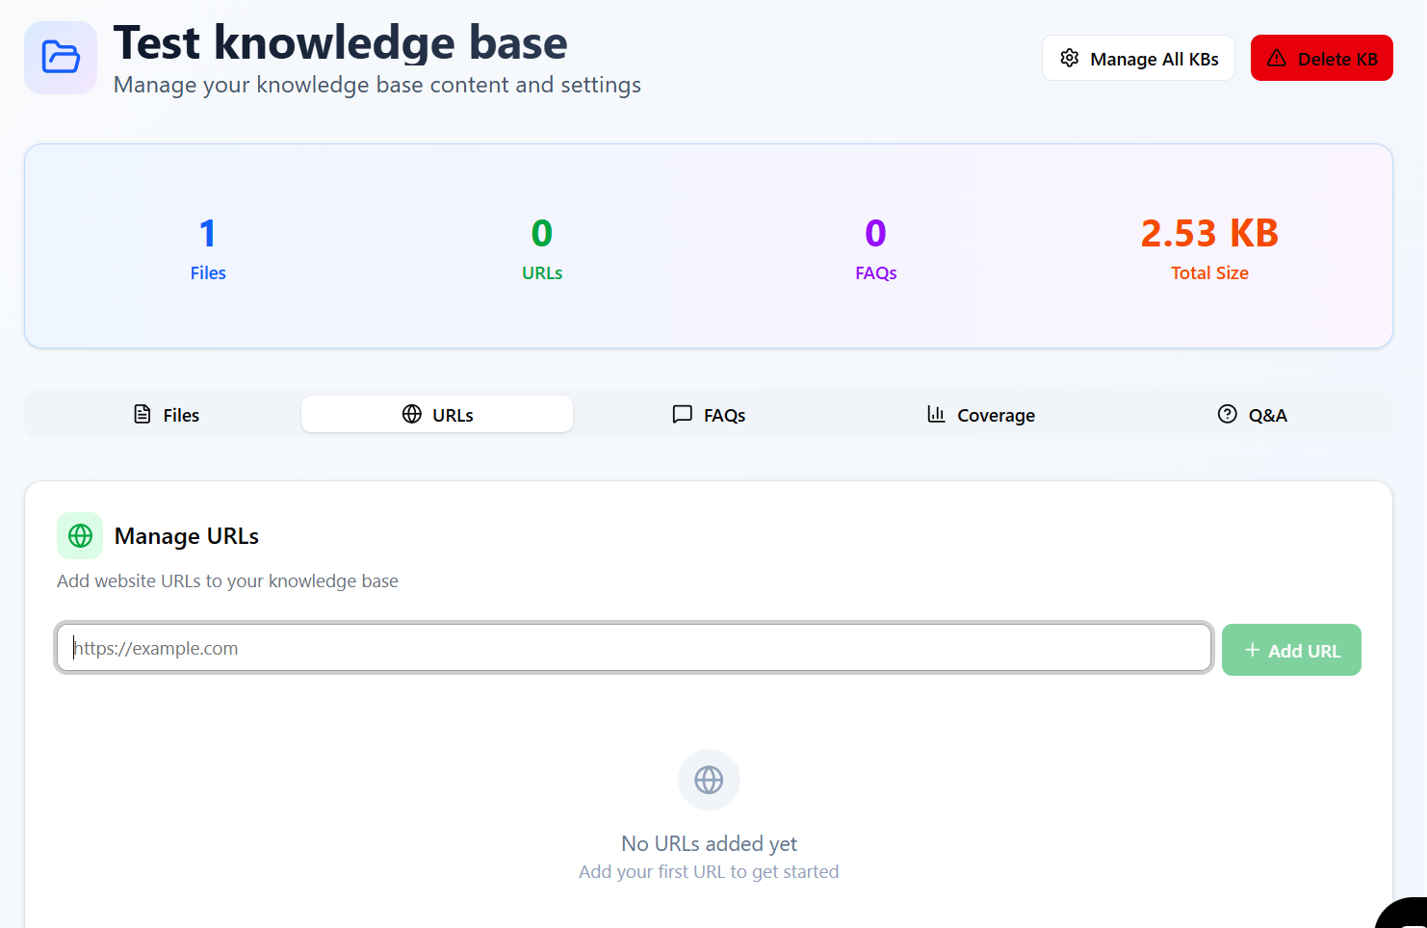Image resolution: width=1427 pixels, height=928 pixels.
Task: Click the bar chart icon on the Coverage tab
Action: [937, 414]
